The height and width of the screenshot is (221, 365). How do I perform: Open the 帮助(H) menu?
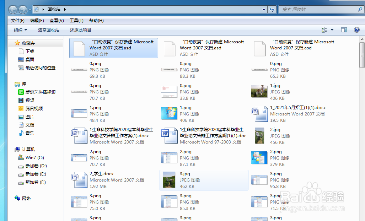[x=96, y=21]
